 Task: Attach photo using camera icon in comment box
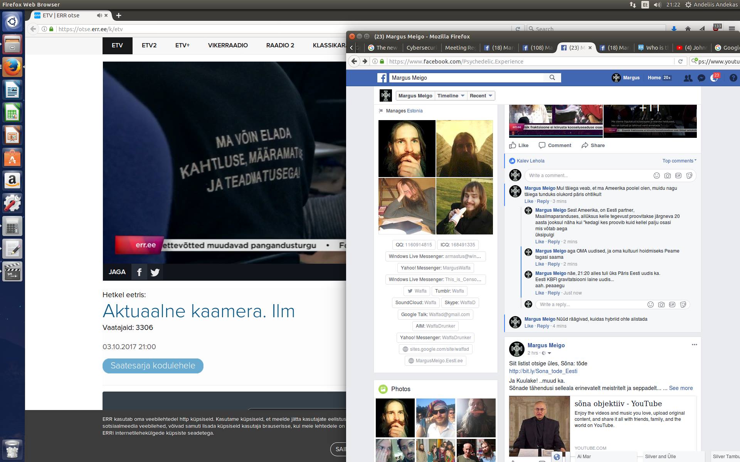668,176
